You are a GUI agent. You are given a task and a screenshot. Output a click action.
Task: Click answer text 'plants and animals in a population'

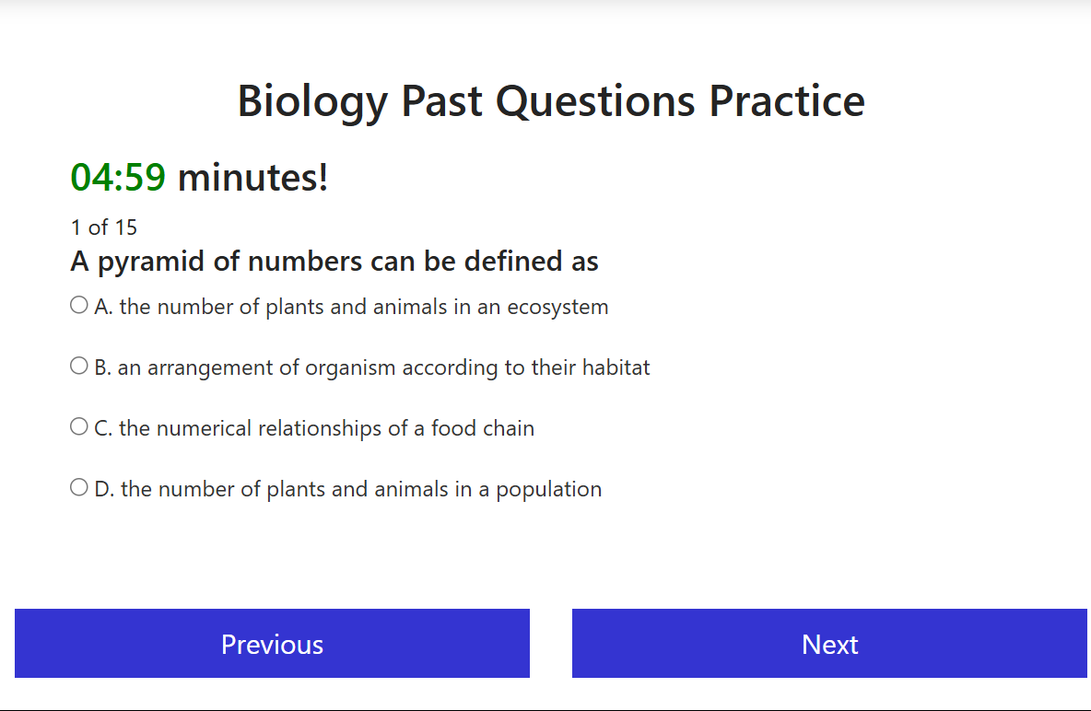pyautogui.click(x=361, y=489)
